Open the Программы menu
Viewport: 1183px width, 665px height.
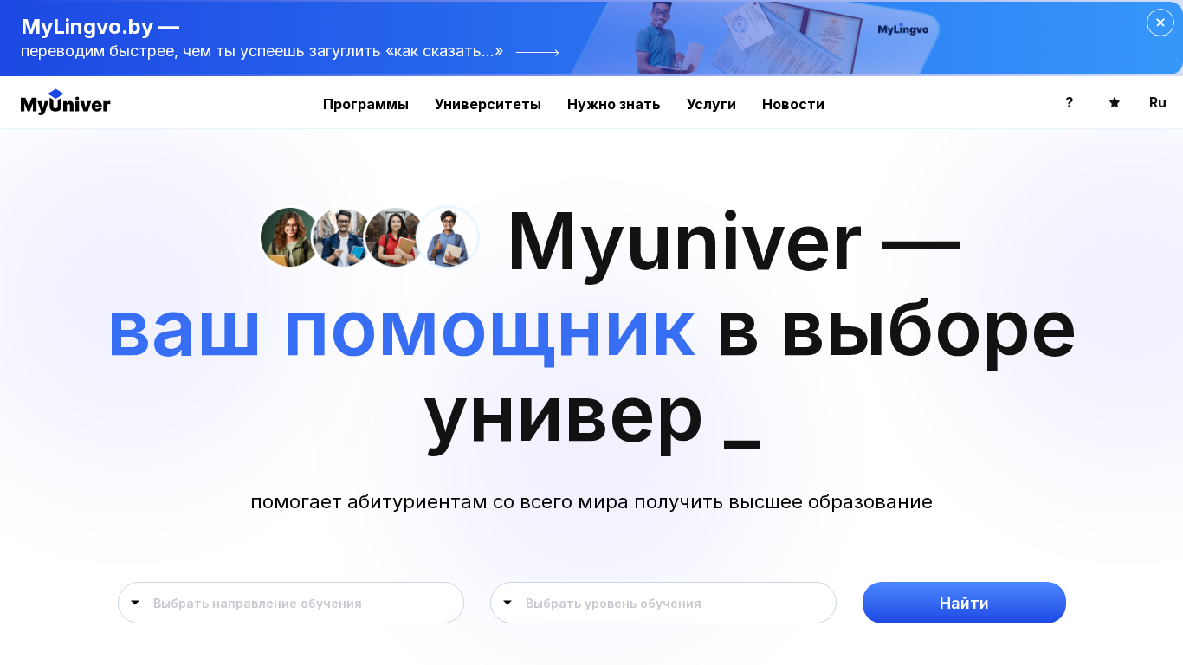365,104
